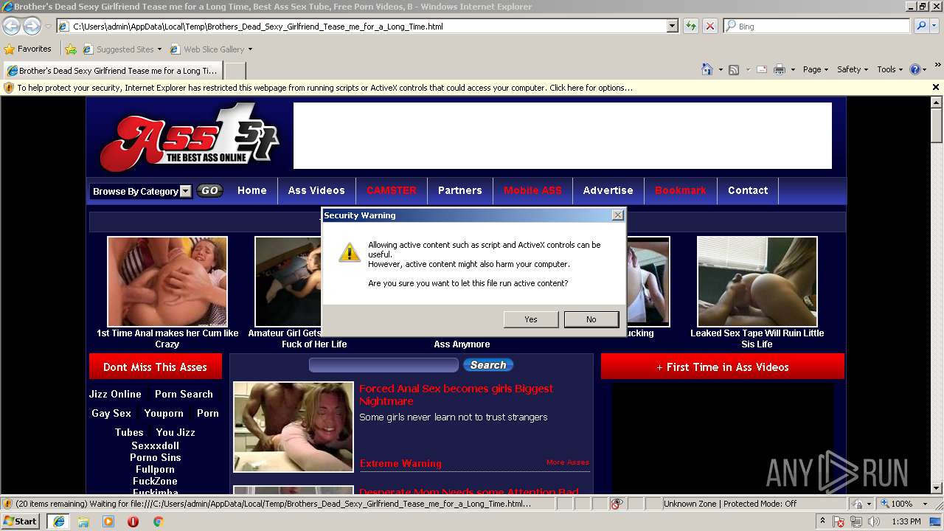Click Unknown Zone Protected Mode status text
The height and width of the screenshot is (531, 944).
click(729, 504)
